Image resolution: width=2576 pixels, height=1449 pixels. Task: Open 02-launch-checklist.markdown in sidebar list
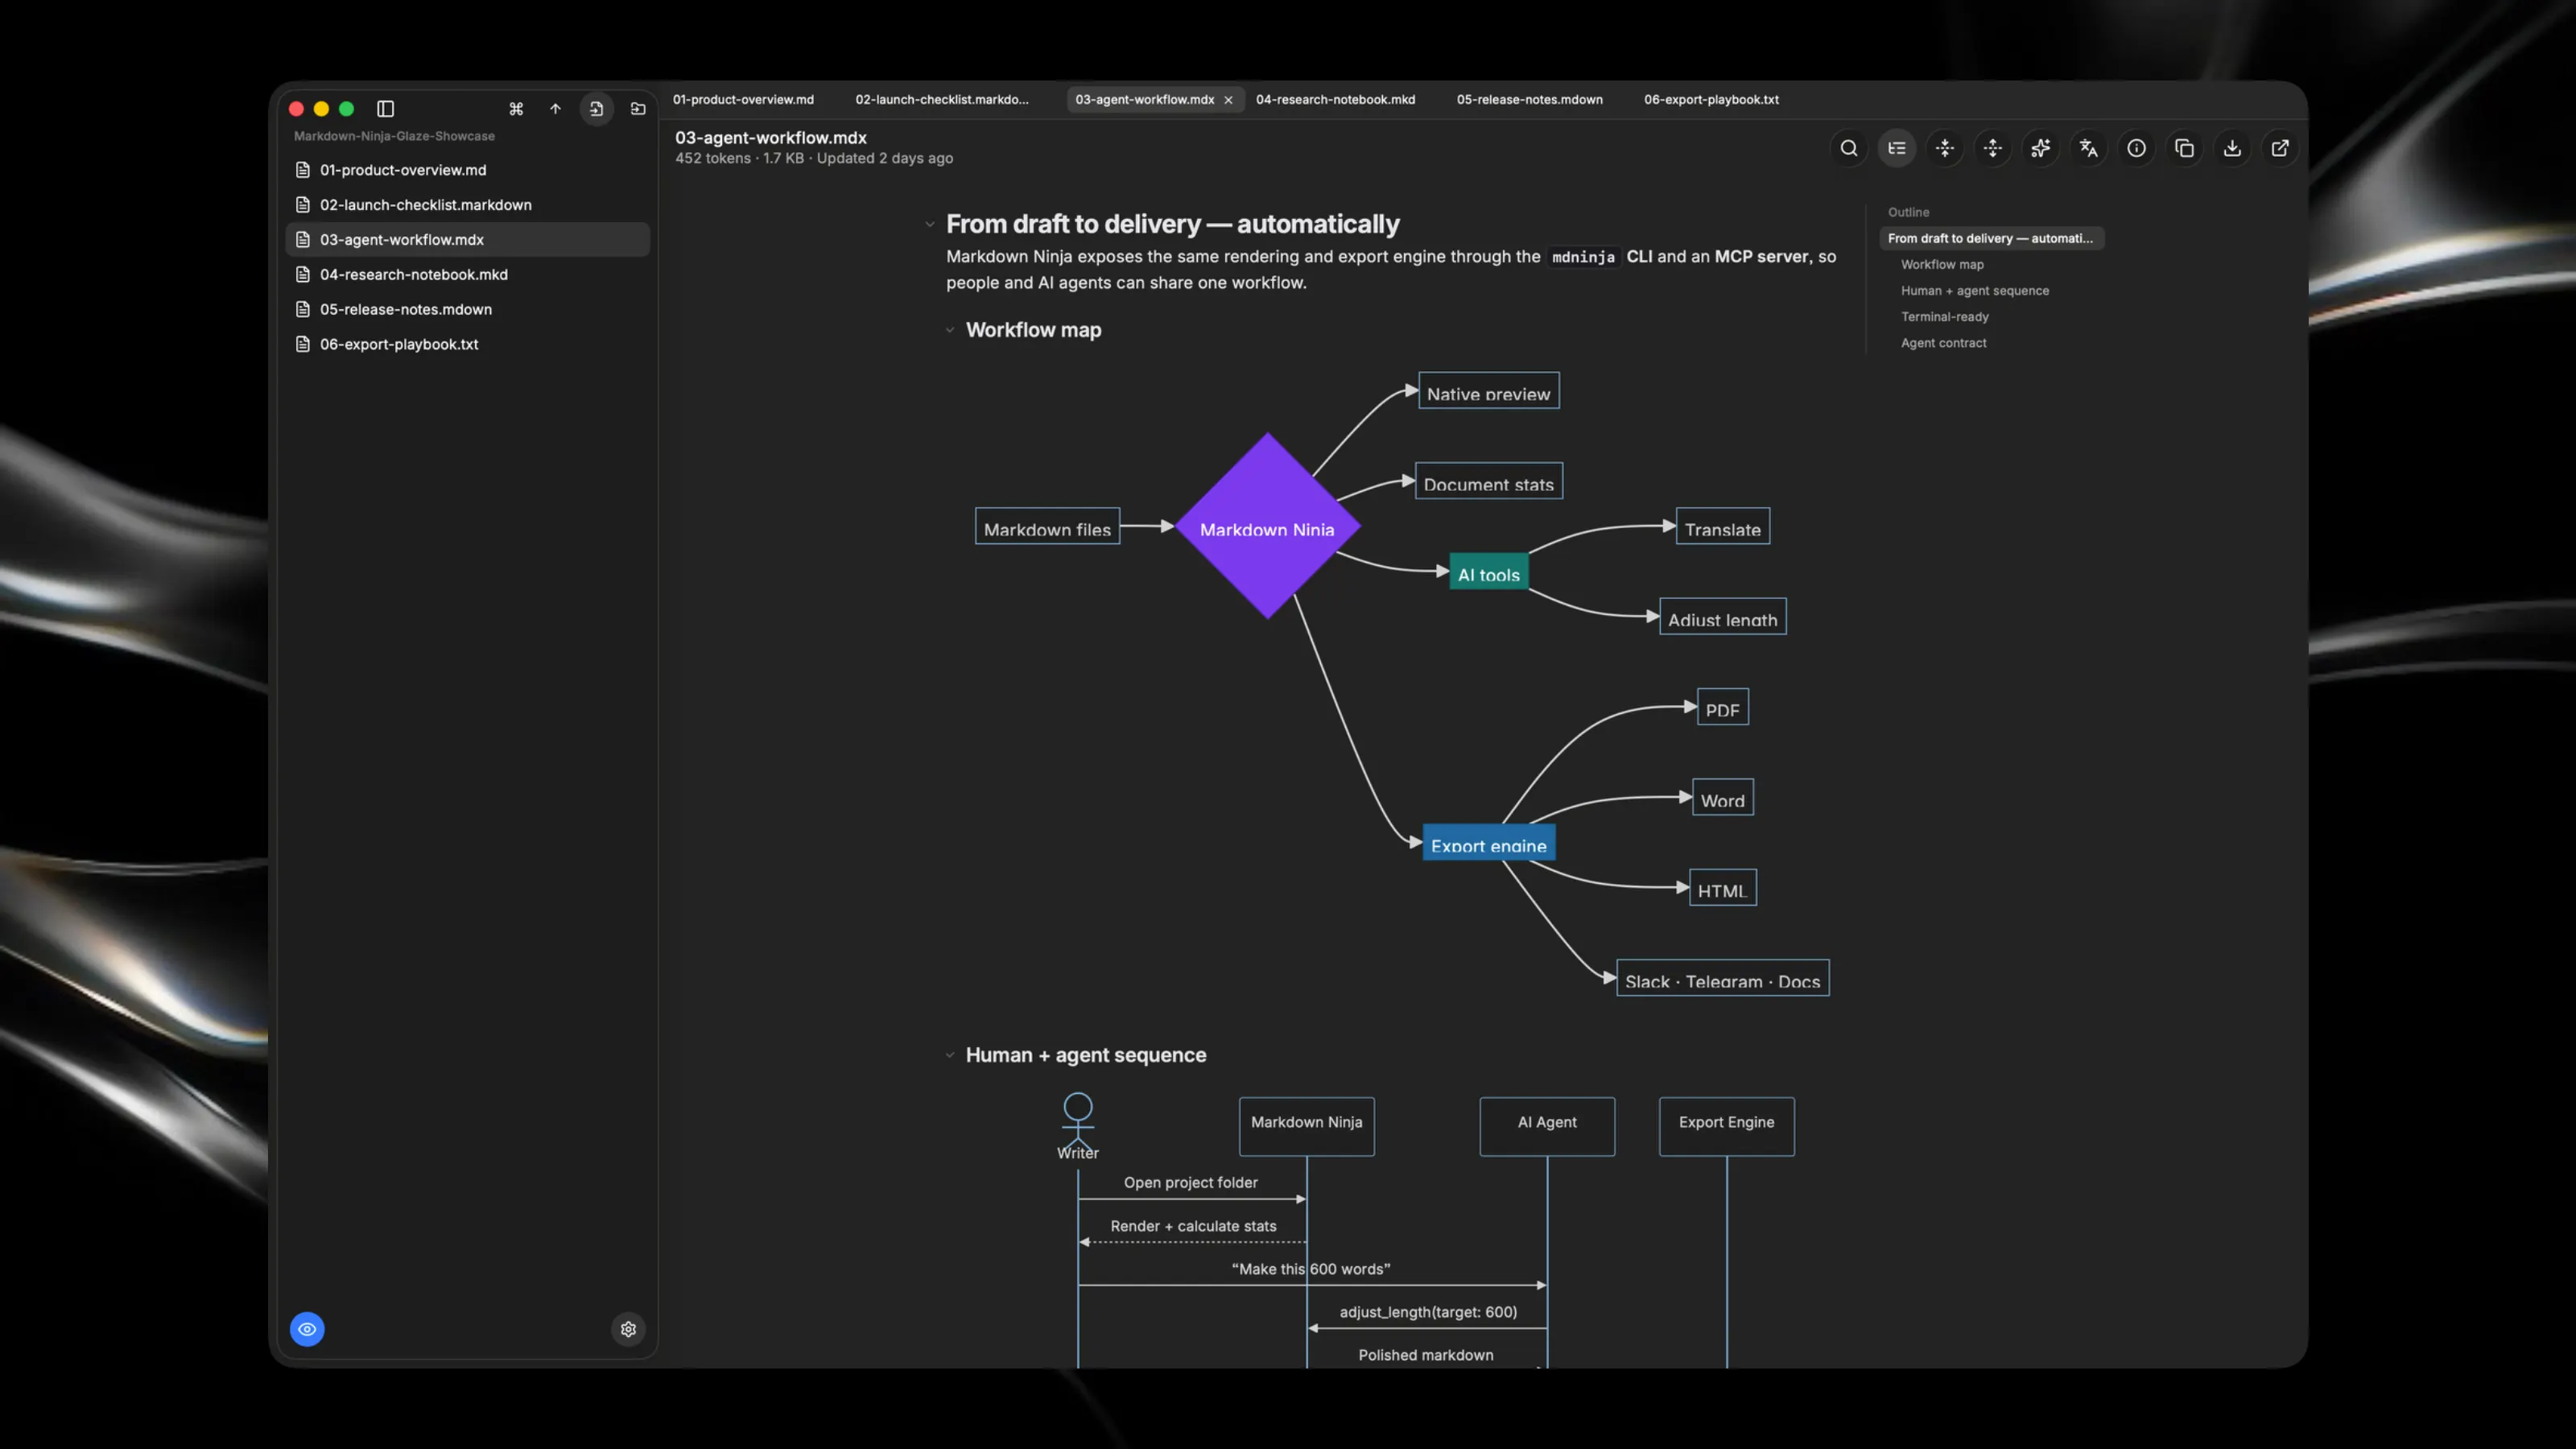[x=468, y=205]
